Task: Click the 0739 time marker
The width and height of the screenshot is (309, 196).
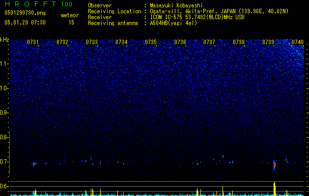Action: [268, 42]
